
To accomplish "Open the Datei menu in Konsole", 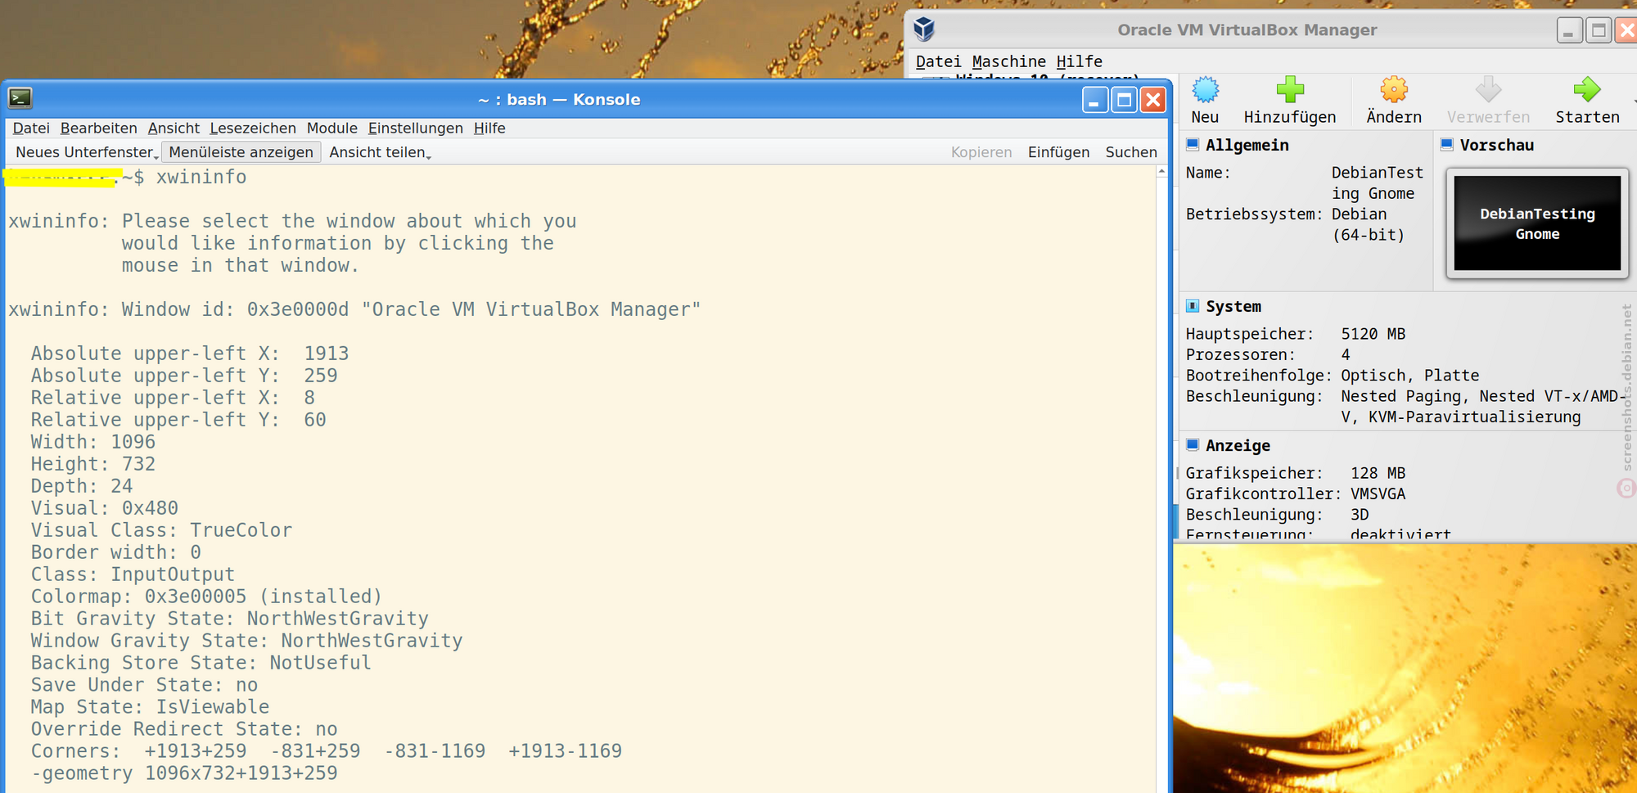I will 31,128.
